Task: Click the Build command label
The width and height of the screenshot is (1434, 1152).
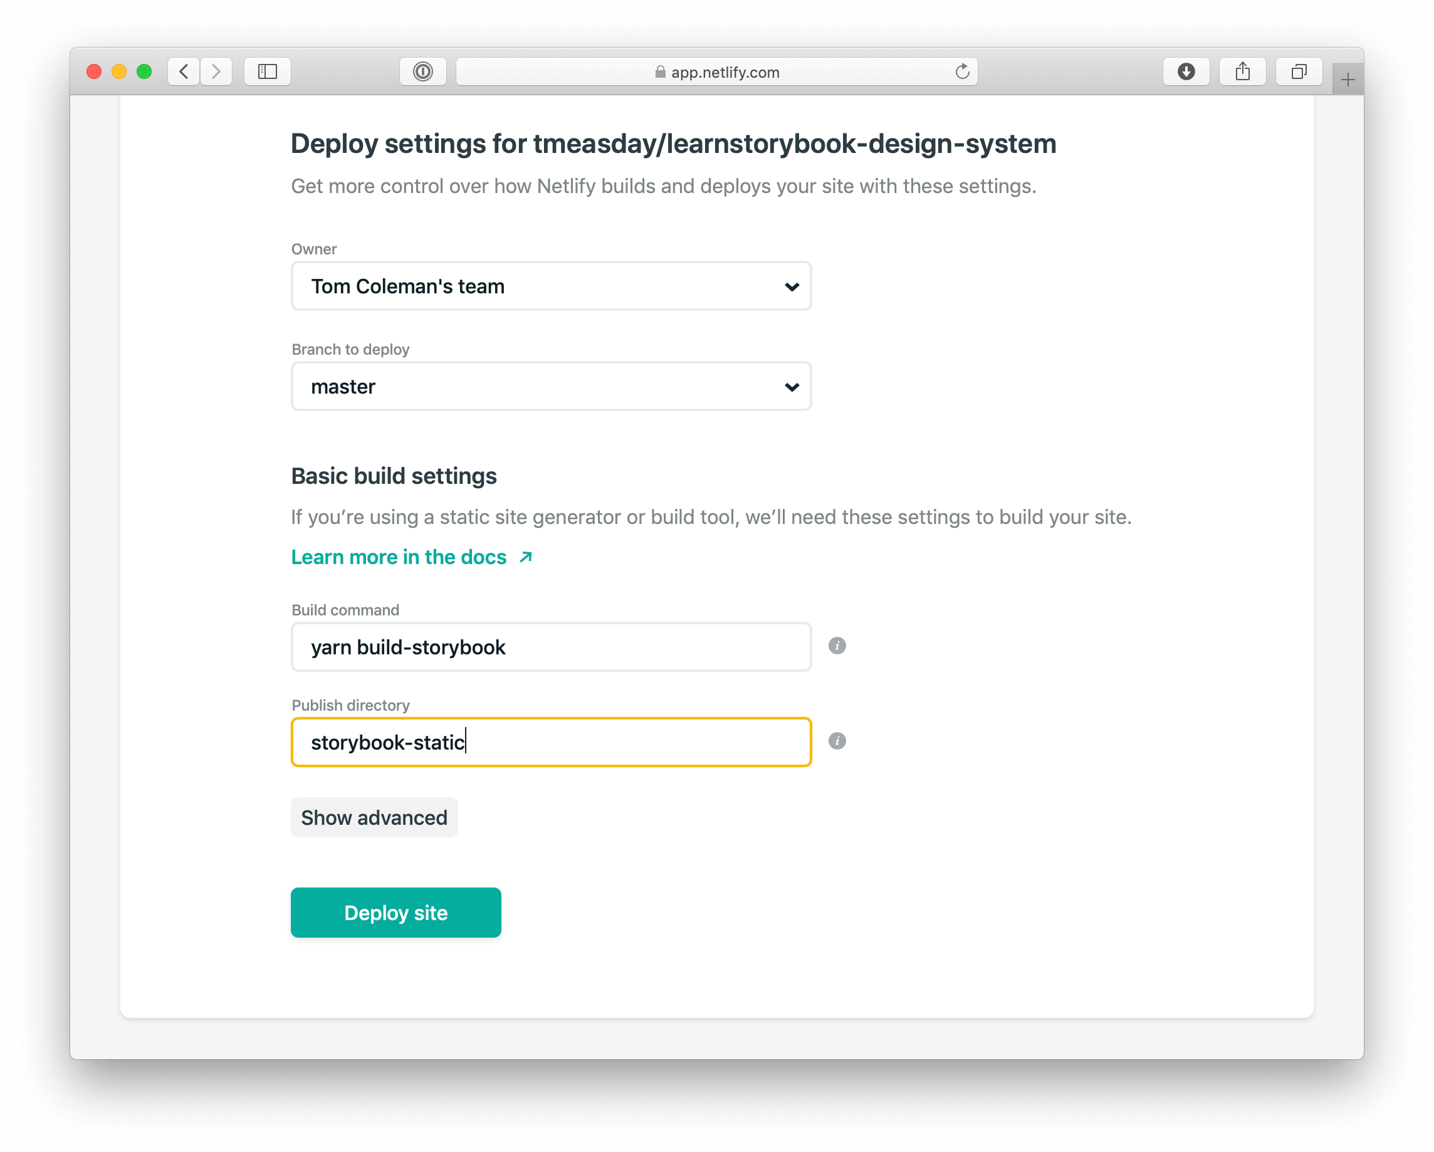Action: point(345,610)
